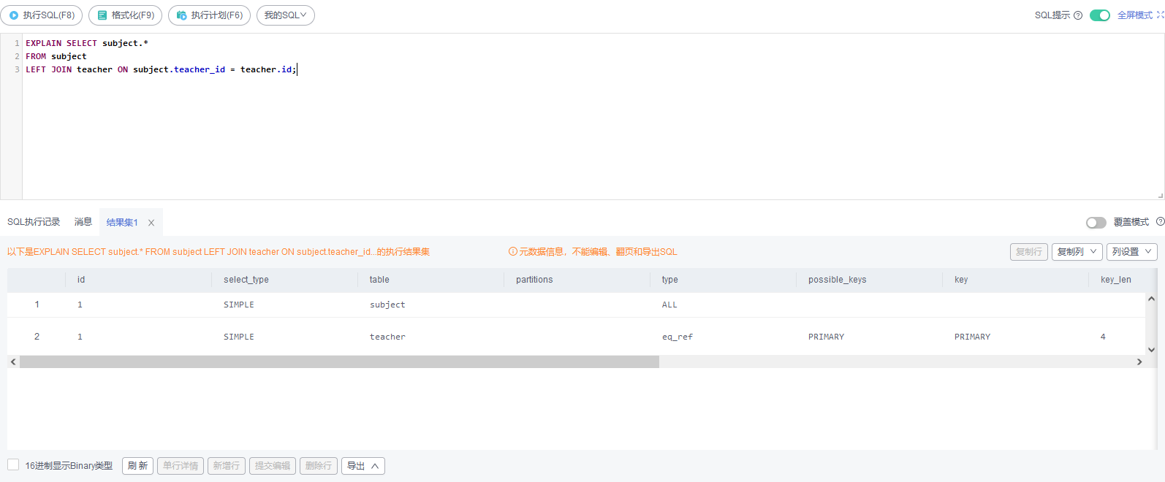Viewport: 1165px width, 482px height.
Task: Click the horizontal scrollbar left arrow
Action: [13, 362]
